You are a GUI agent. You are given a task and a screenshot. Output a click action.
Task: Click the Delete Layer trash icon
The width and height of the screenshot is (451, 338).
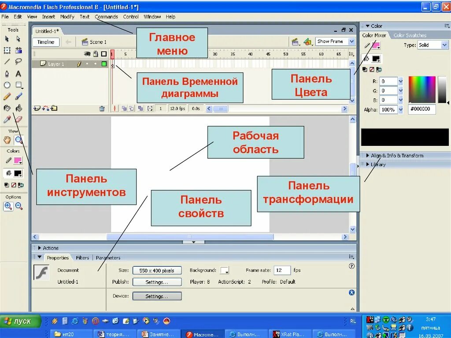click(x=102, y=108)
